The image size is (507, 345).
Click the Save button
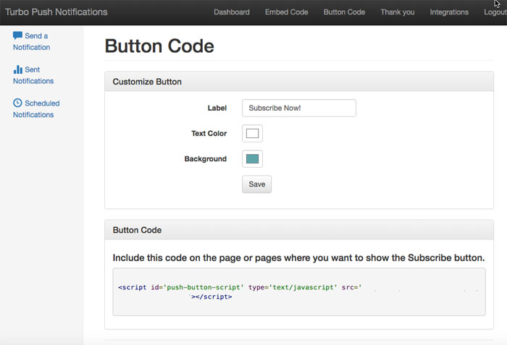256,184
